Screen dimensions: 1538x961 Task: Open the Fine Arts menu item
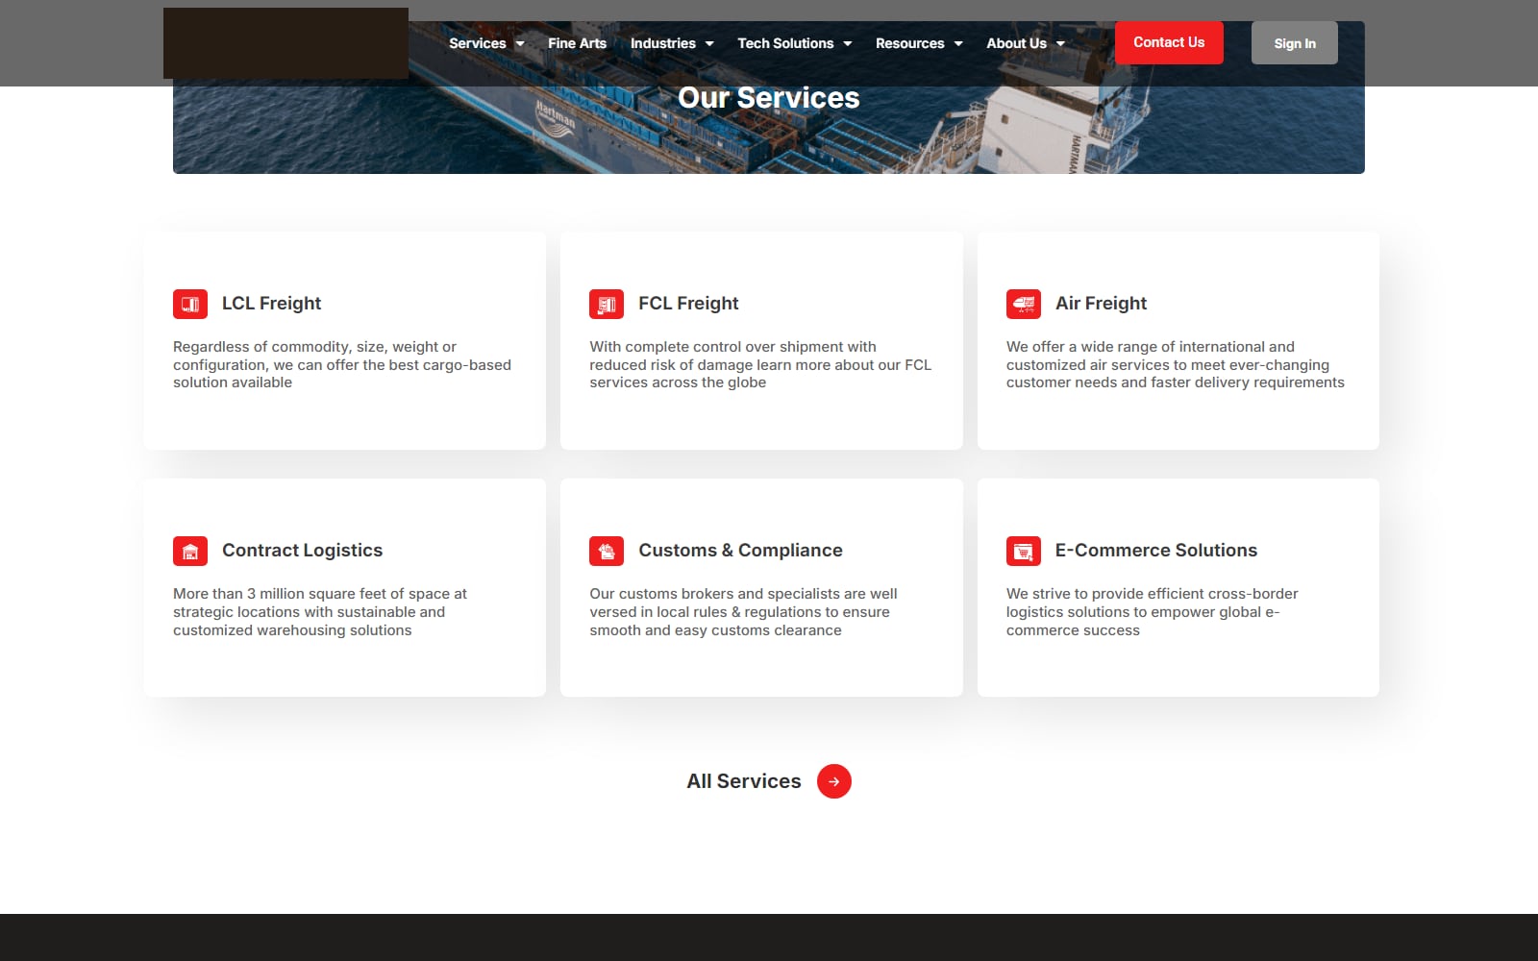coord(577,43)
